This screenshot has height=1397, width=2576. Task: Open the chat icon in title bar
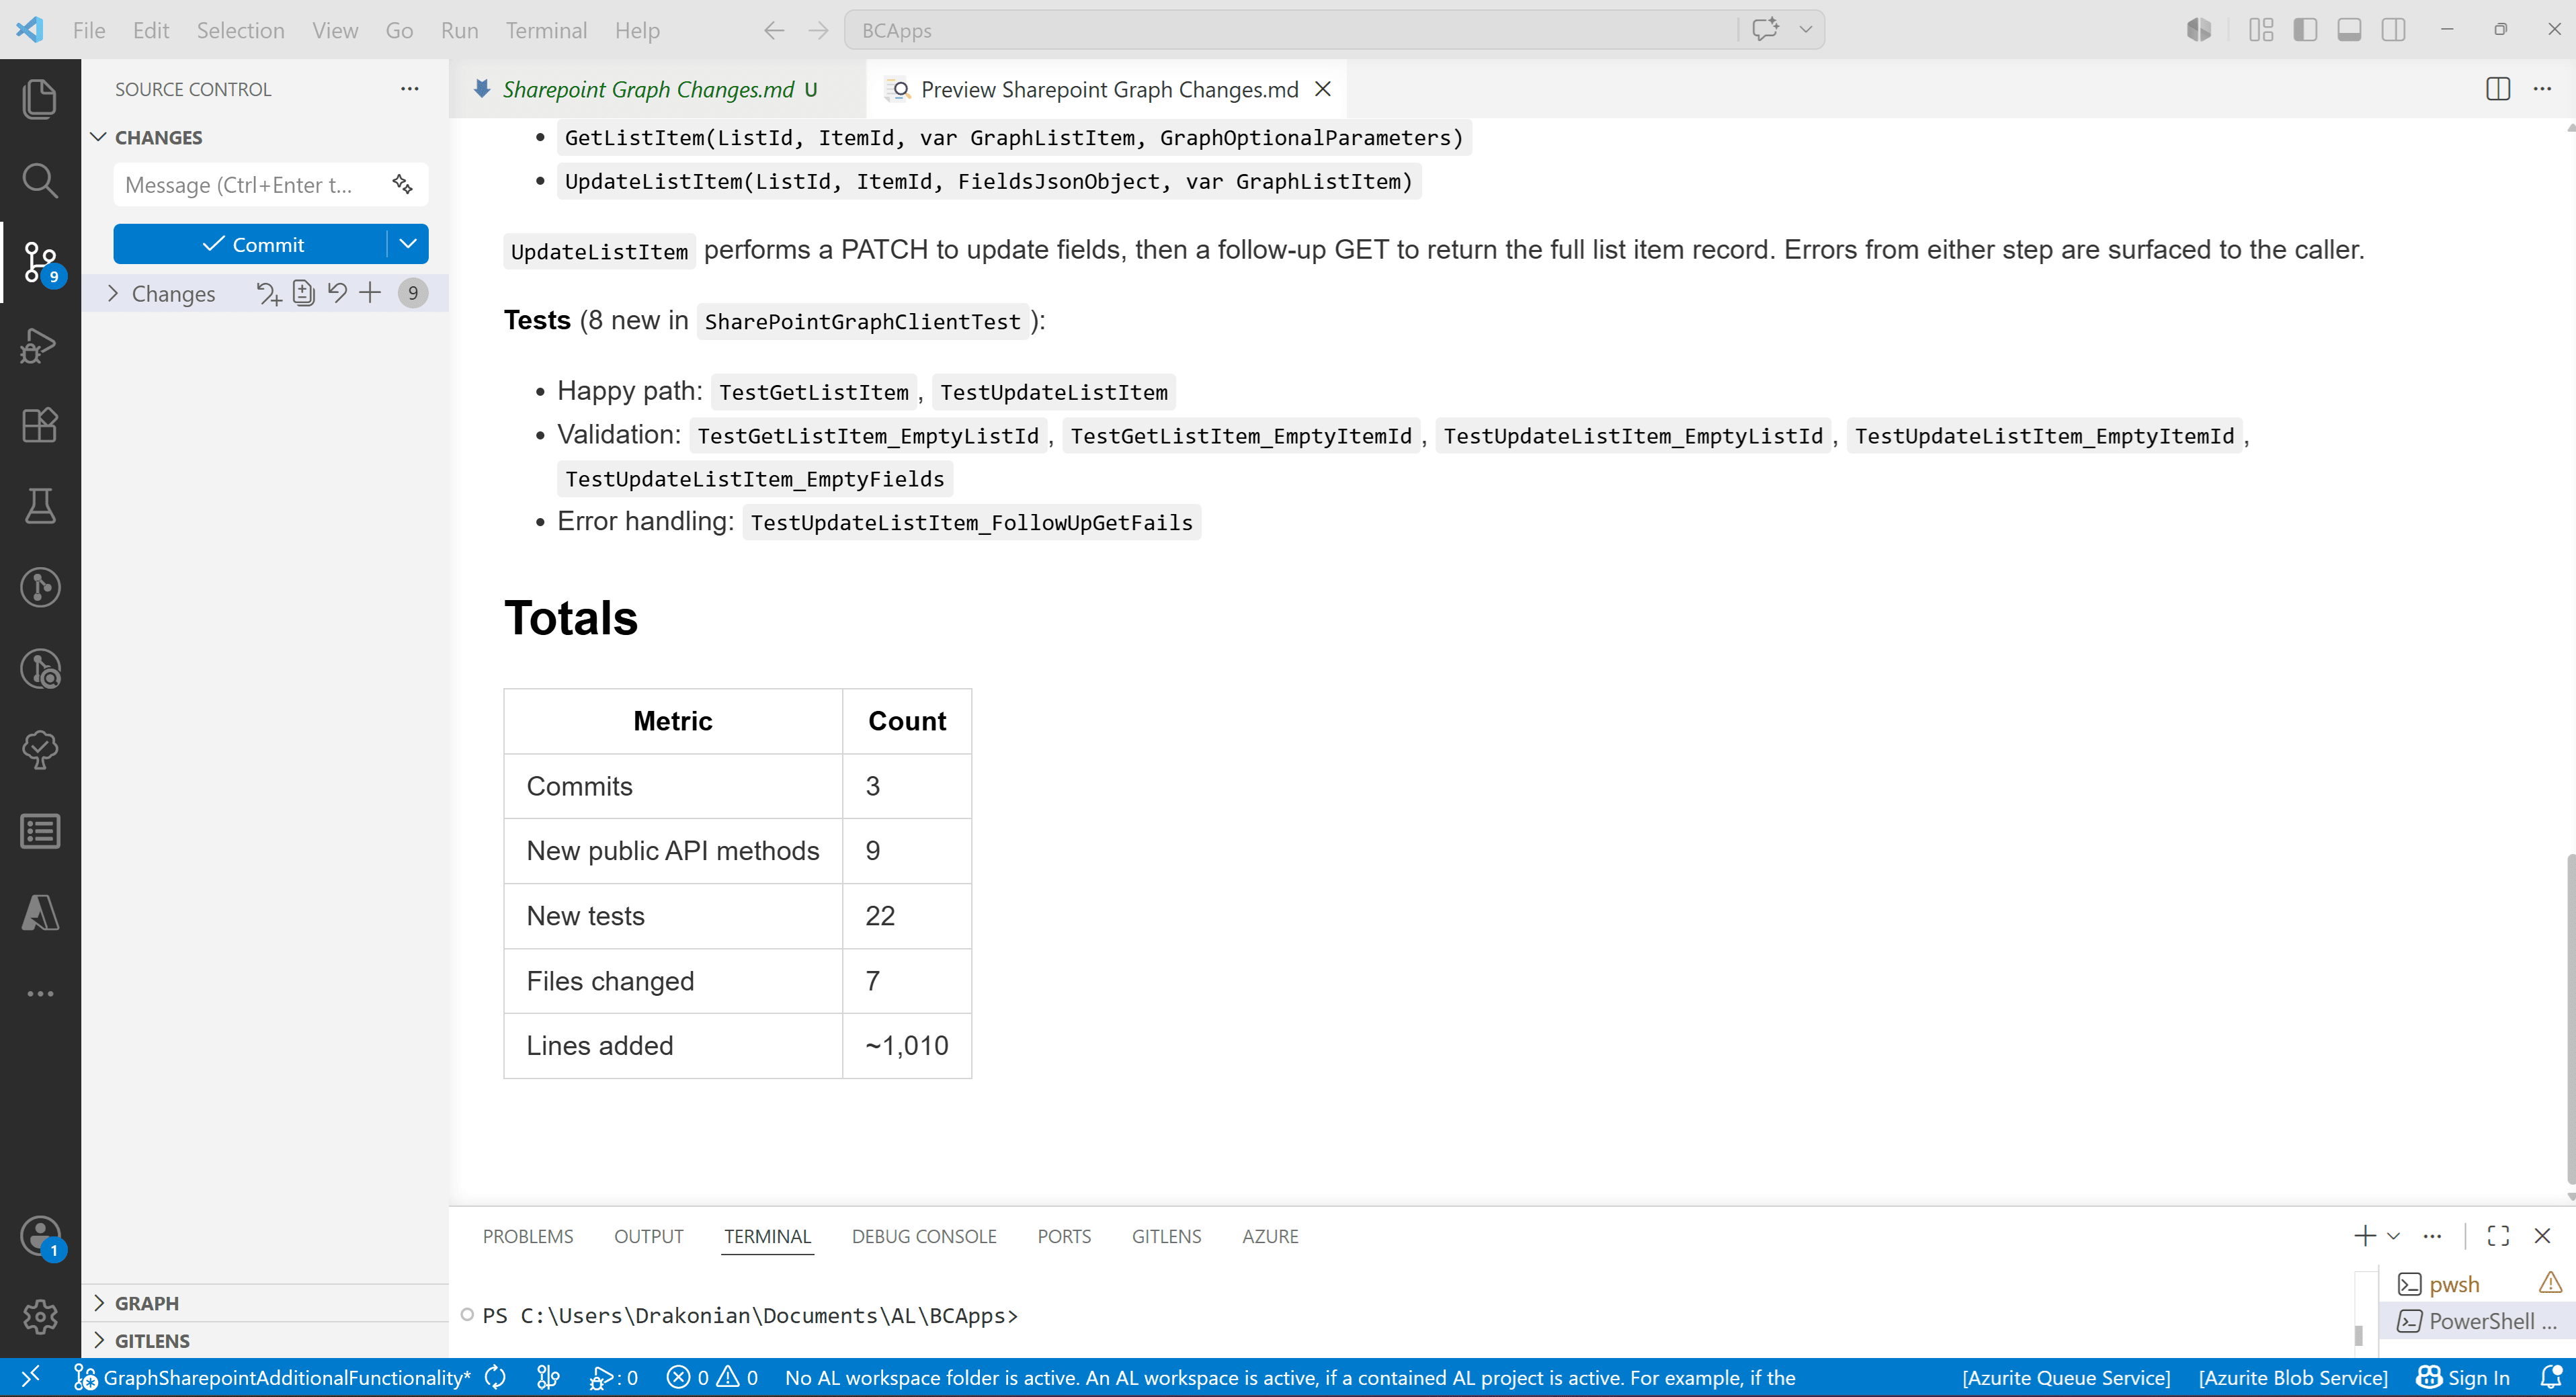1765,29
